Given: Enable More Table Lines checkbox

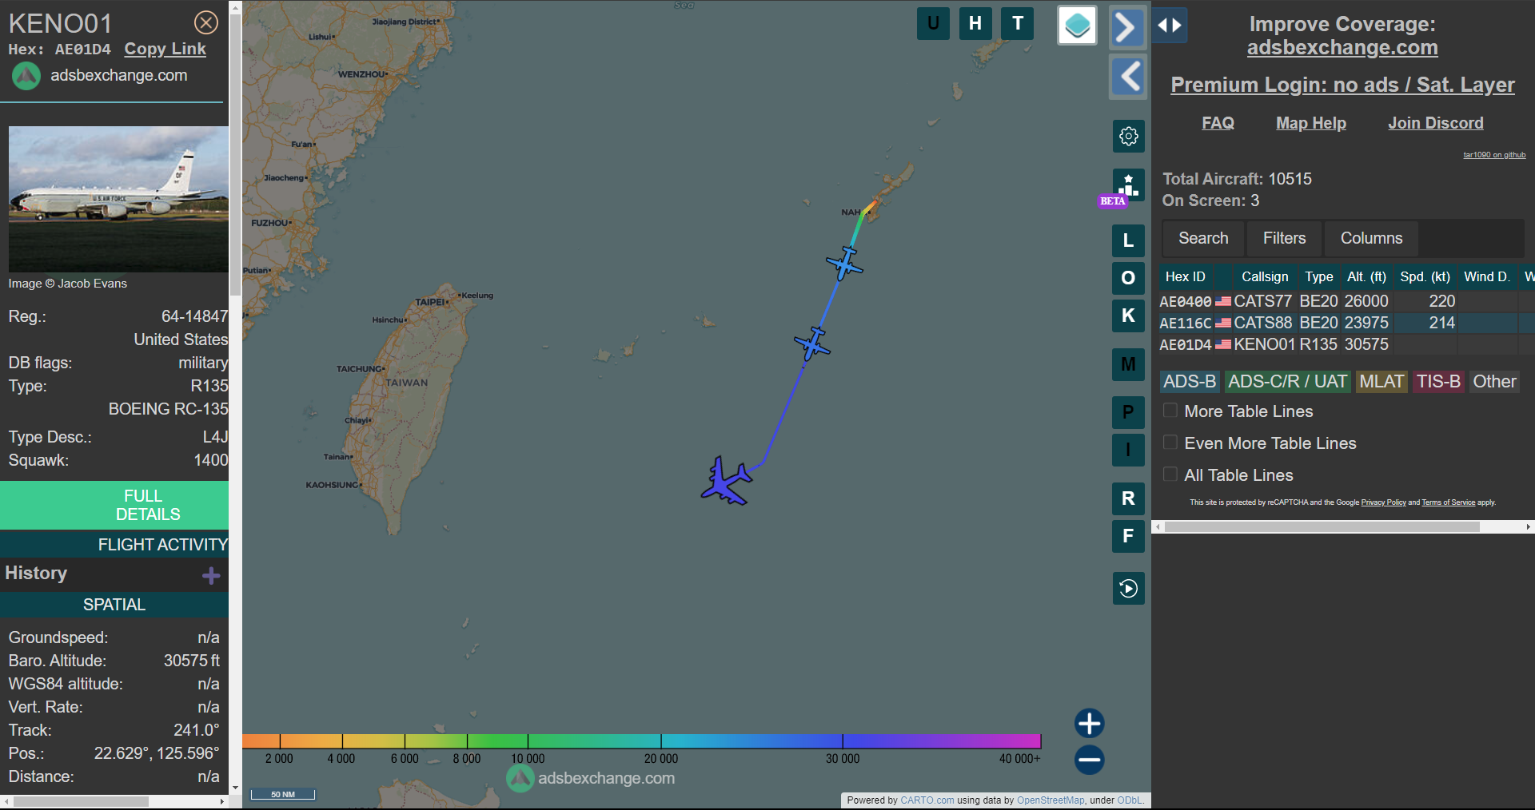Looking at the screenshot, I should (x=1170, y=411).
